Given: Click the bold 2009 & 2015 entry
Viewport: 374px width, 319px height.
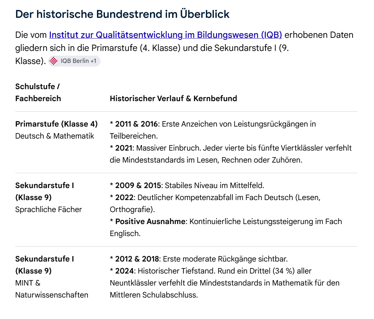Looking at the screenshot, I should click(139, 186).
